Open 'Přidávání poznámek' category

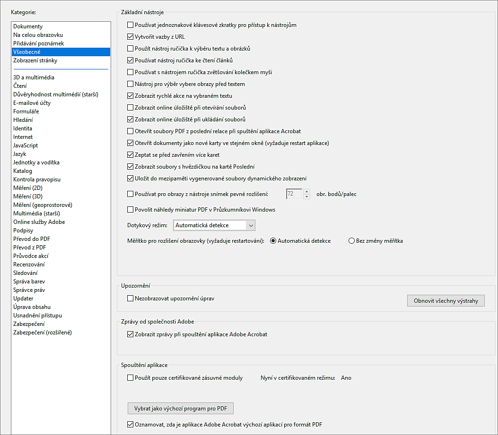coord(61,43)
